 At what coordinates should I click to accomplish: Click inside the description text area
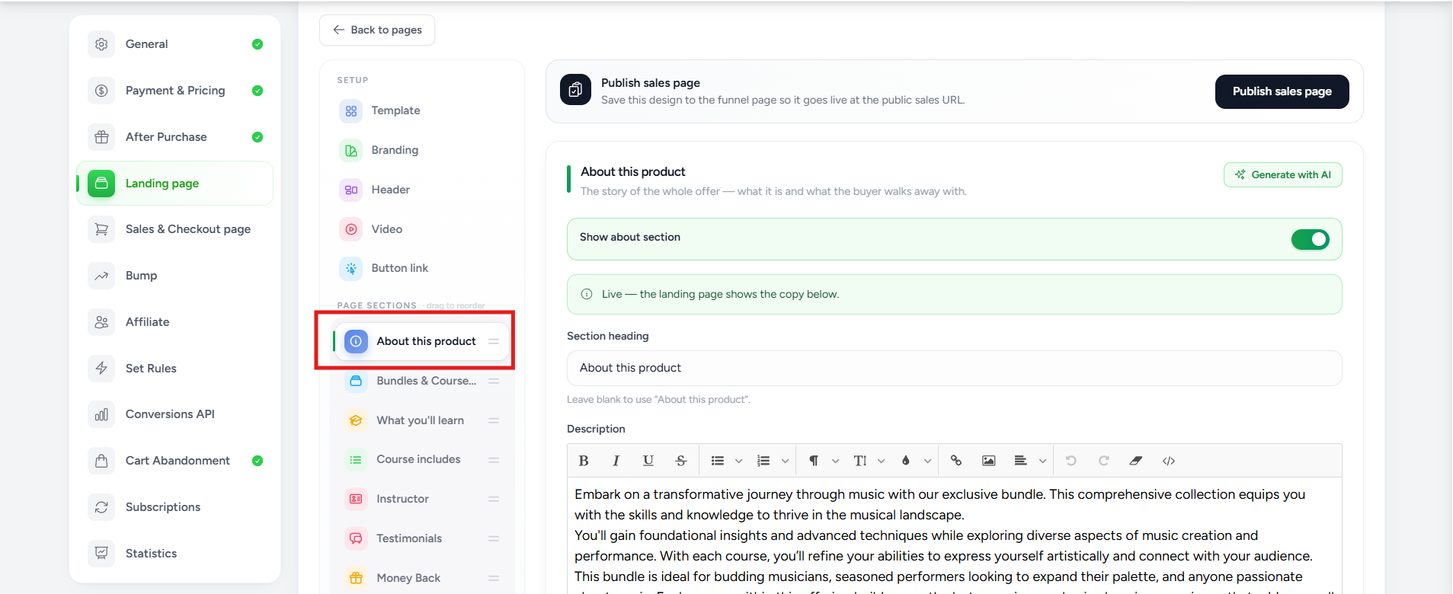[x=954, y=535]
